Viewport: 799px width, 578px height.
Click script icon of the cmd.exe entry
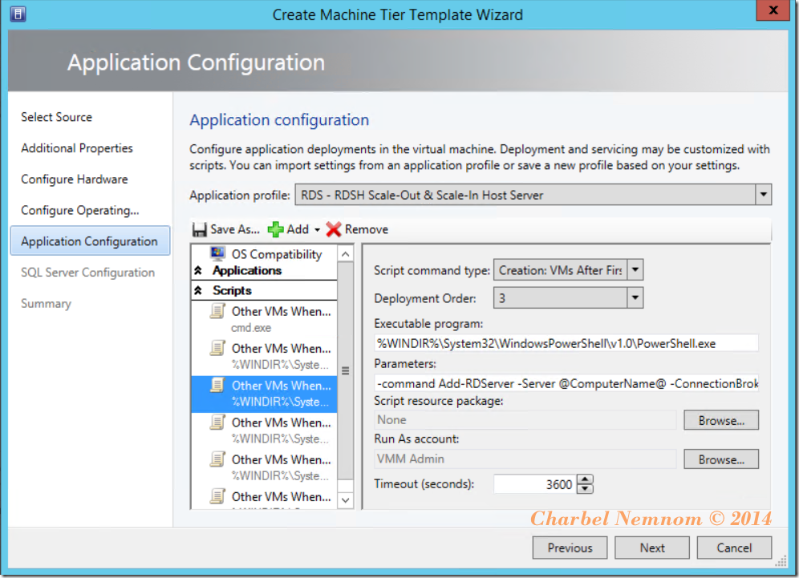(x=217, y=310)
